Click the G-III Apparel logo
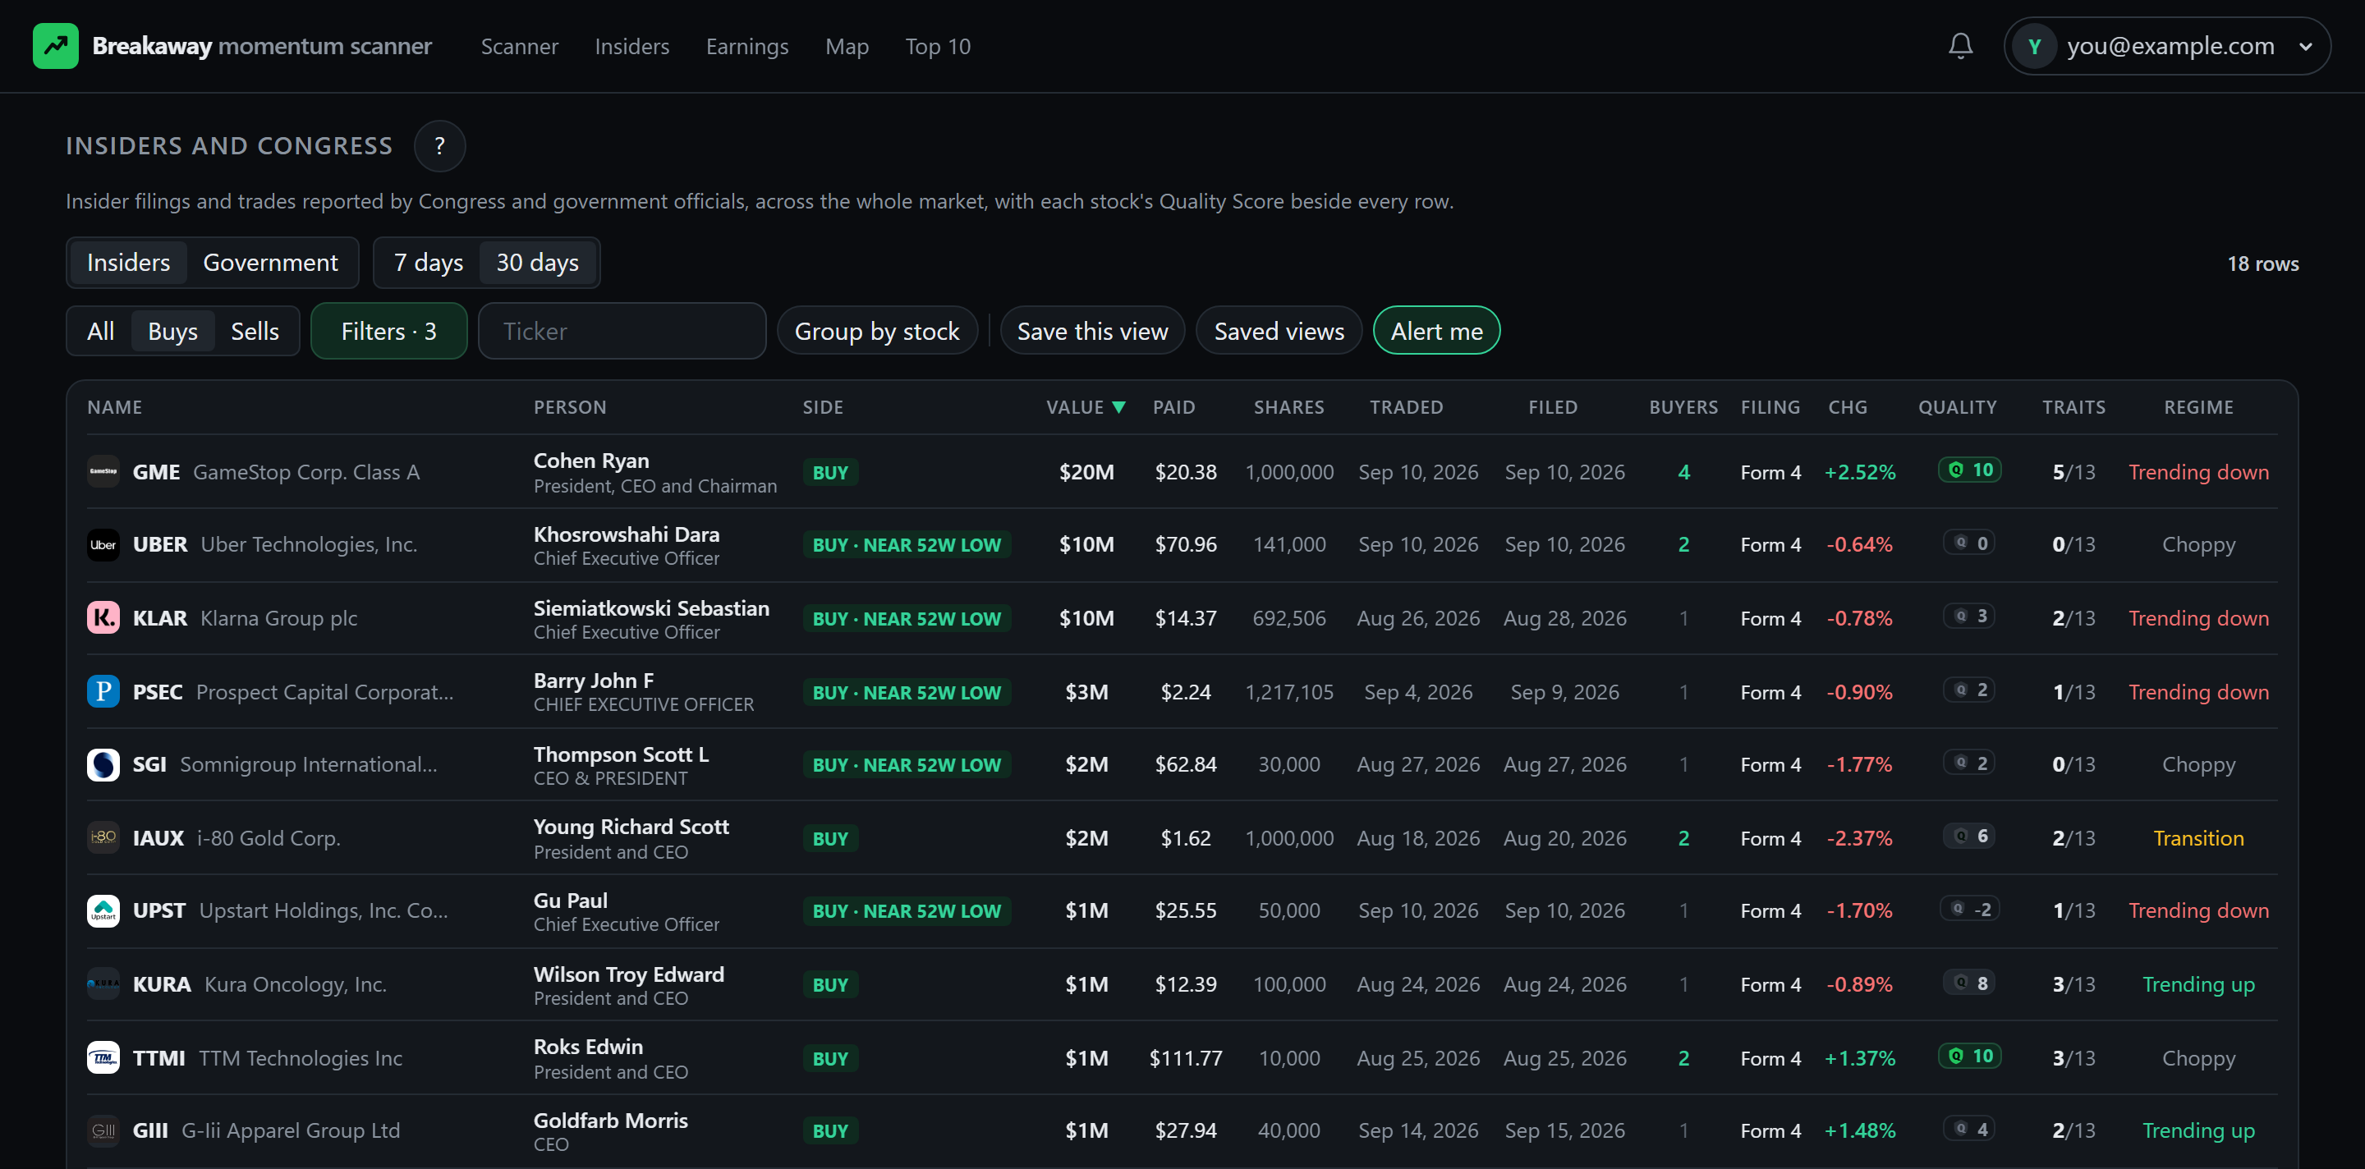The height and width of the screenshot is (1169, 2365). click(103, 1130)
